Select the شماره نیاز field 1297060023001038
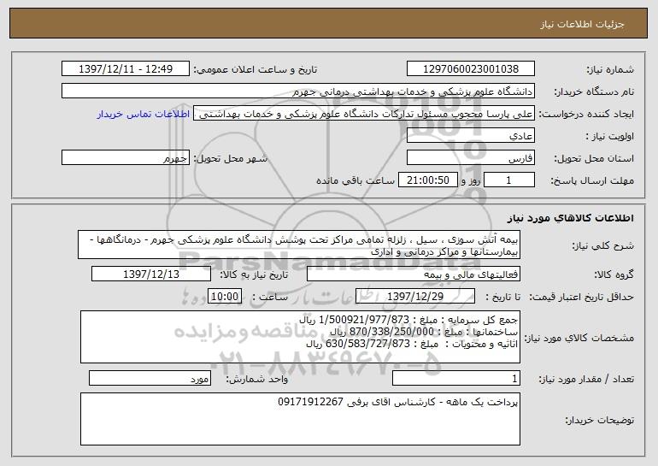658x466 pixels. click(471, 69)
